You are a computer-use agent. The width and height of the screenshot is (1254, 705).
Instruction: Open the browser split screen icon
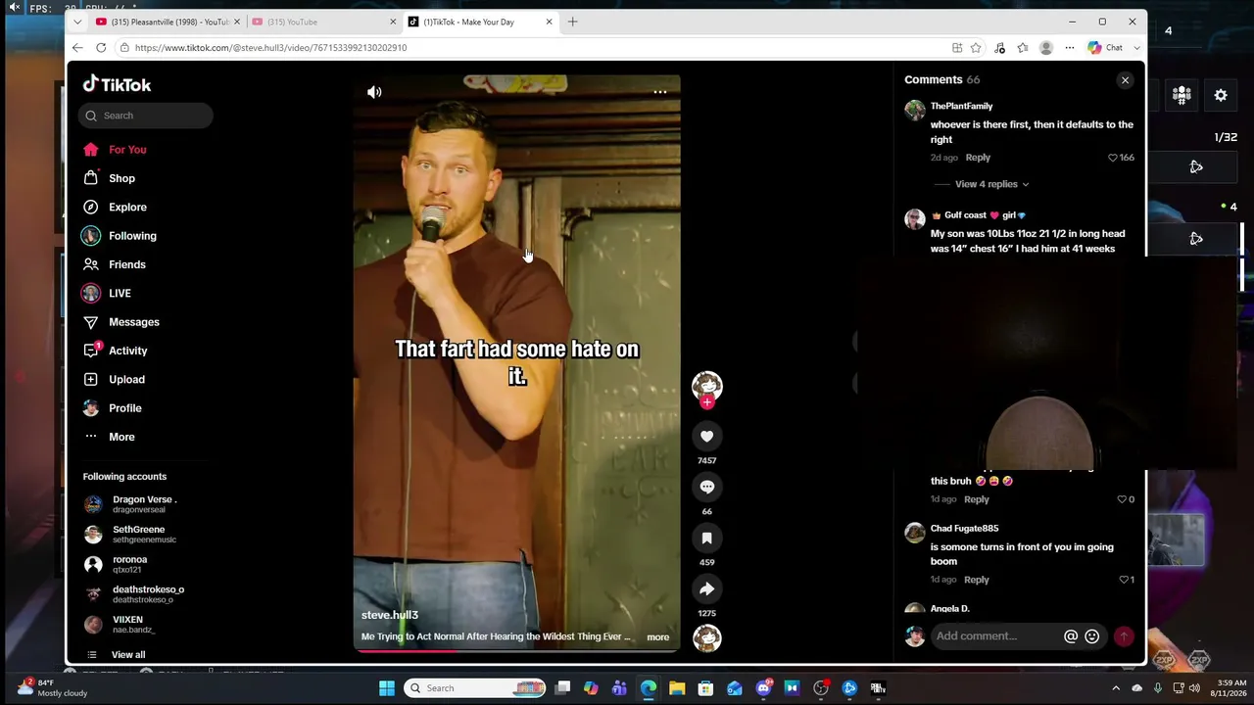tap(957, 47)
